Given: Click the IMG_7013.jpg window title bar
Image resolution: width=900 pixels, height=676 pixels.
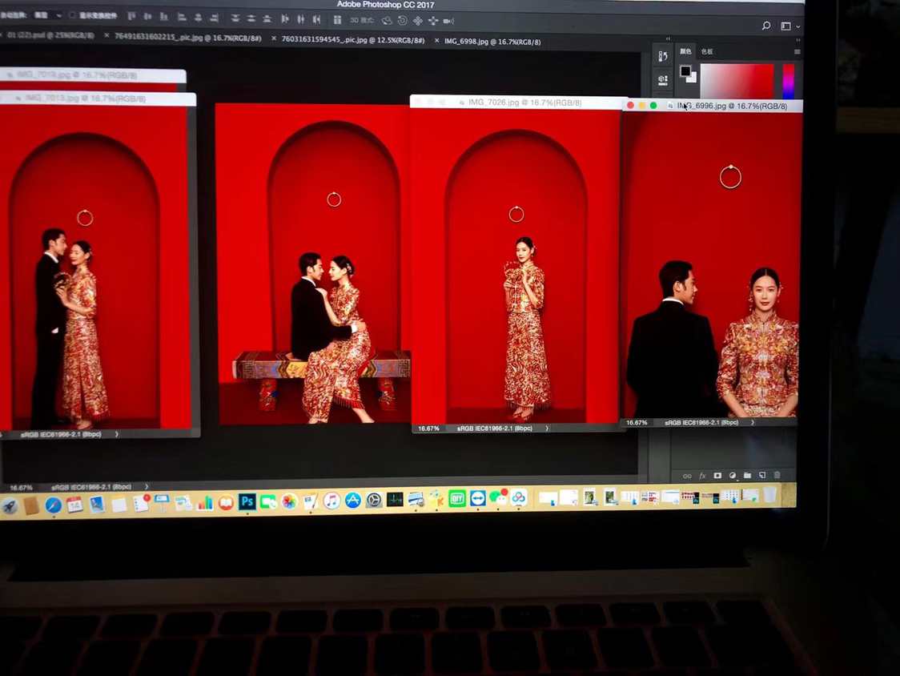Looking at the screenshot, I should coord(98,99).
